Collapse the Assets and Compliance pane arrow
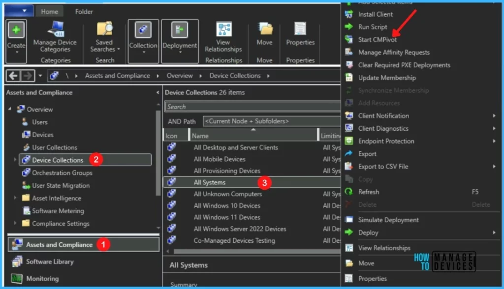This screenshot has height=289, width=504. click(x=157, y=92)
